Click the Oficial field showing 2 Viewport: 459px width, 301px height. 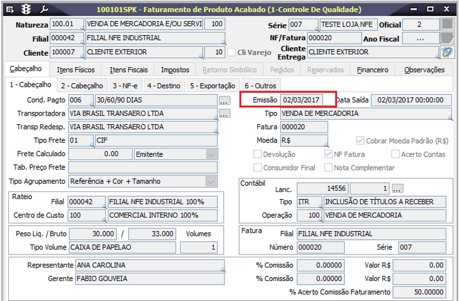421,24
